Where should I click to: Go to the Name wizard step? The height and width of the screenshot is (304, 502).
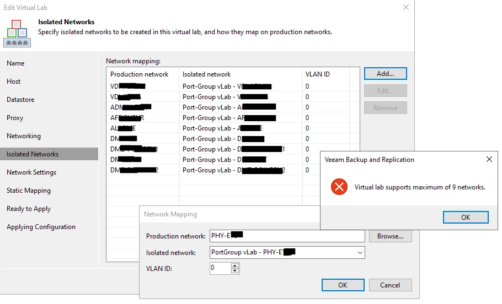point(15,63)
